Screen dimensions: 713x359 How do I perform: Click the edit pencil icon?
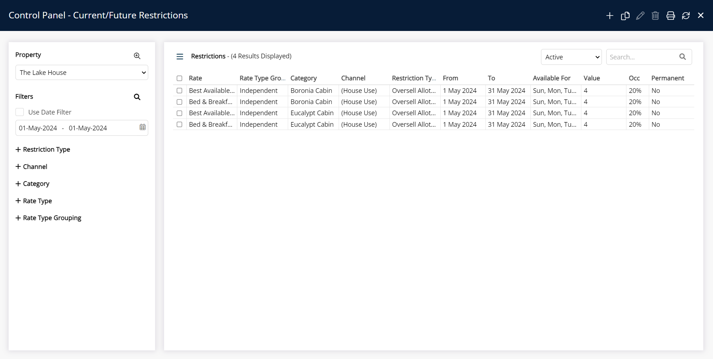pos(640,15)
